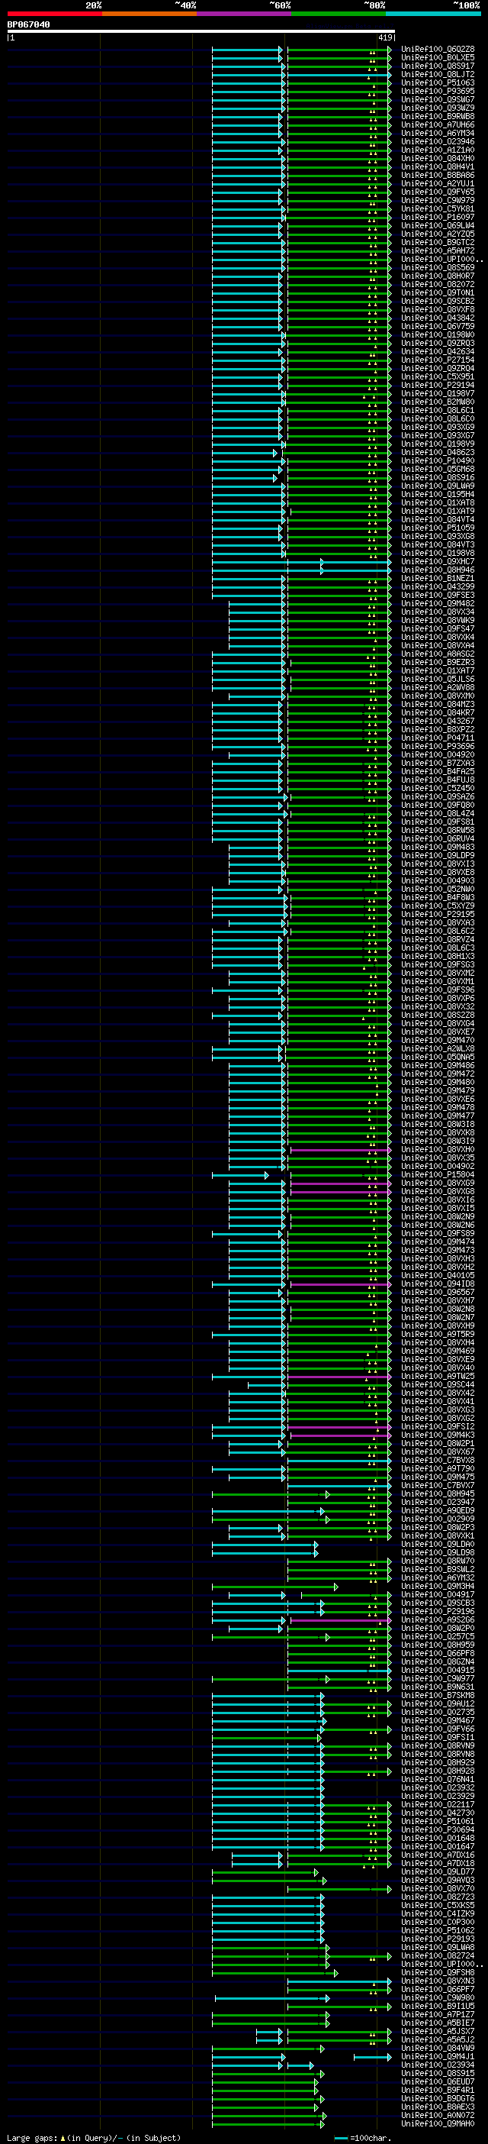Select hit label UniRef100_Q9SCB2
Screen dimensions: 488x2144
click(438, 301)
